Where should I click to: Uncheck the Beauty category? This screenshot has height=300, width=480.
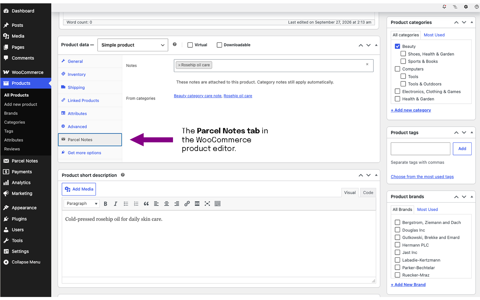tap(397, 46)
